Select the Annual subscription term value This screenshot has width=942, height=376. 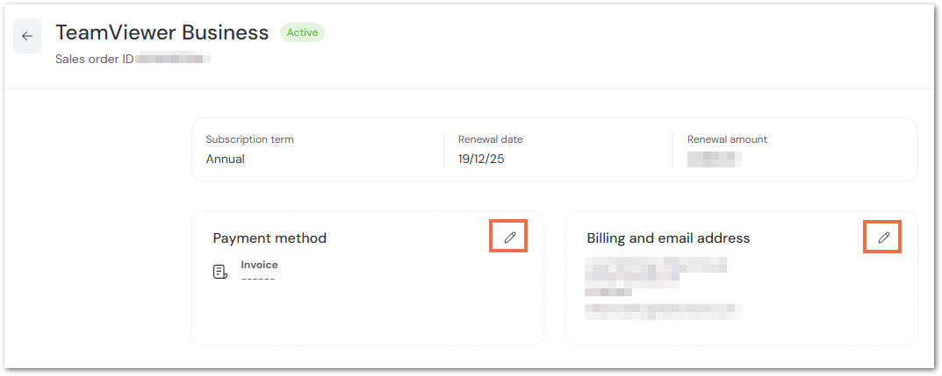[226, 160]
